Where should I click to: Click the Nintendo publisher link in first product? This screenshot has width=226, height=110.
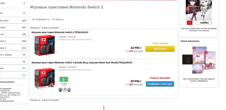(x=72, y=37)
